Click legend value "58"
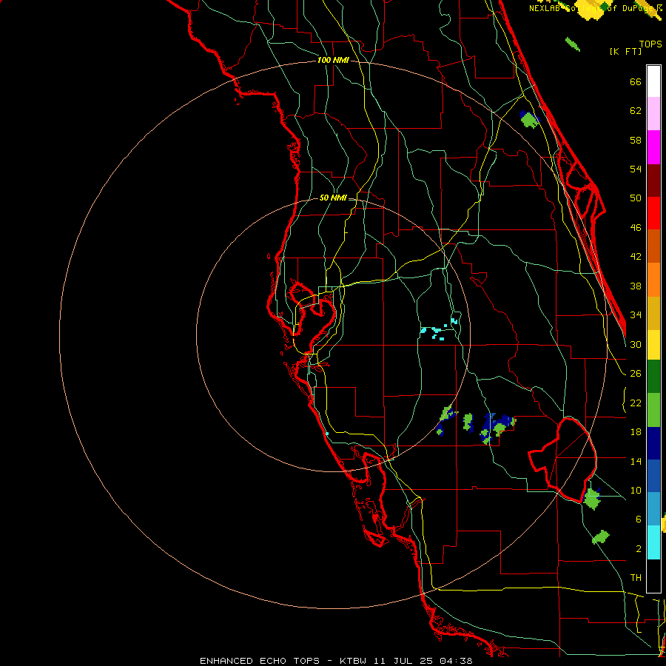 point(636,140)
